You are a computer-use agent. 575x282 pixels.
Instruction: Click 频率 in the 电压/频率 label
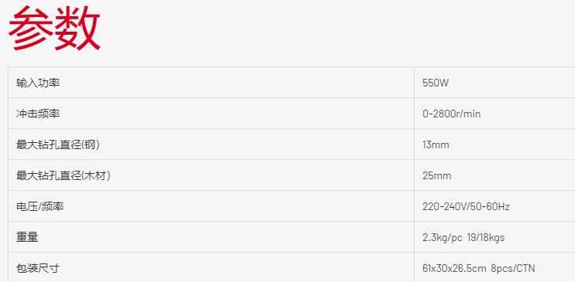(52, 206)
